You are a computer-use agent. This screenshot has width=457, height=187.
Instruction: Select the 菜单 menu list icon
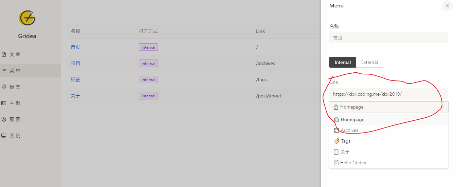tap(4, 71)
